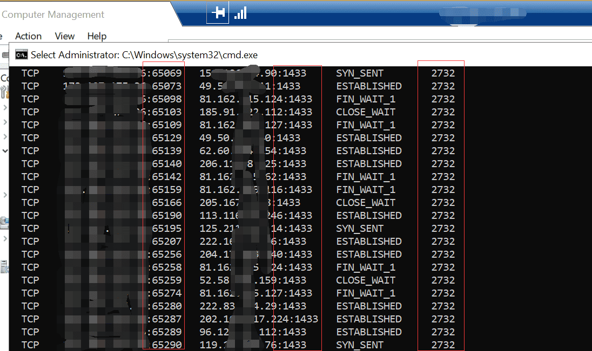Click ESTABLISHED state in port 65287 row
This screenshot has height=351, width=592.
(369, 319)
